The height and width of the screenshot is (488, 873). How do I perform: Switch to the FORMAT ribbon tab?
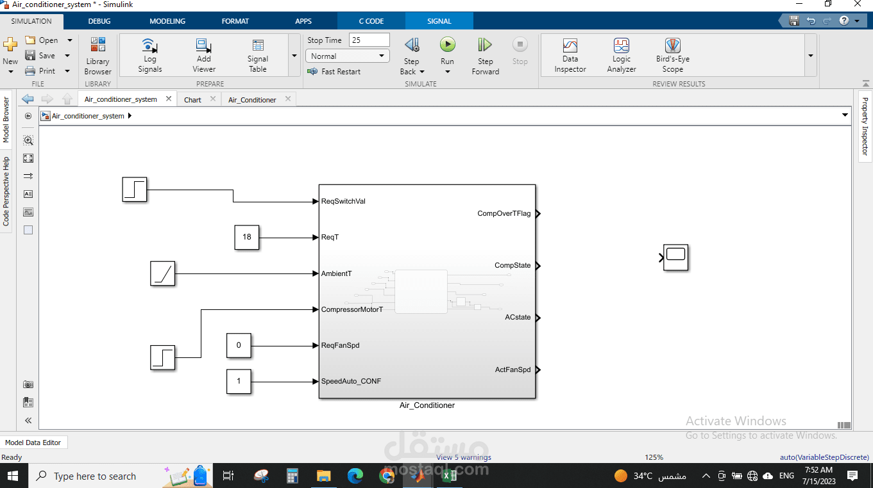[x=235, y=21]
